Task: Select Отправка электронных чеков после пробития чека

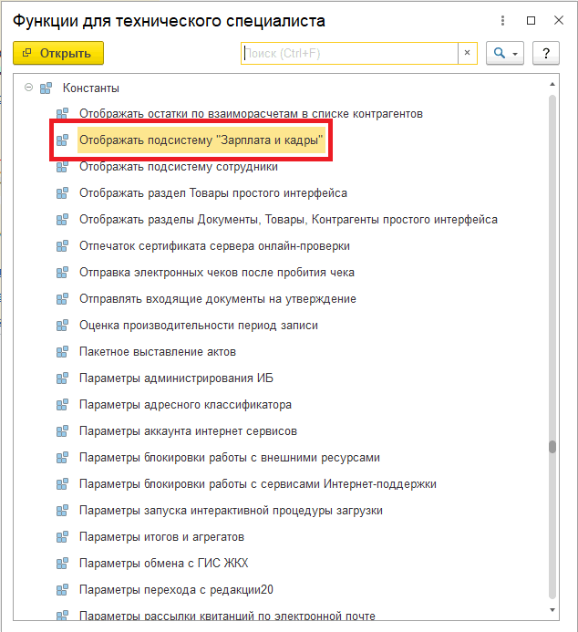Action: click(x=217, y=273)
